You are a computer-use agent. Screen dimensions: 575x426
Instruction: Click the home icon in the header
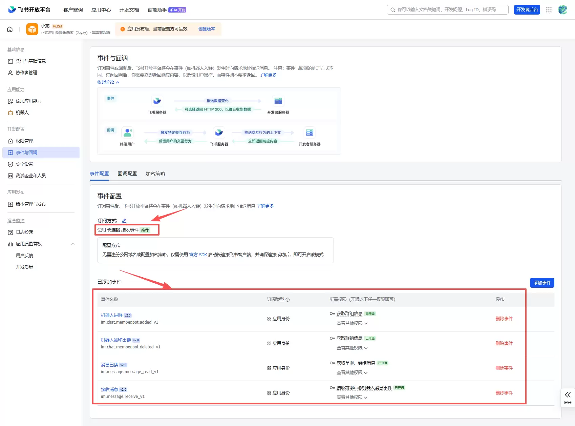10,29
